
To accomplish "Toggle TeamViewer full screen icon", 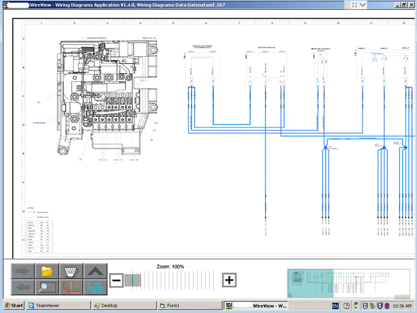I will (354, 5).
